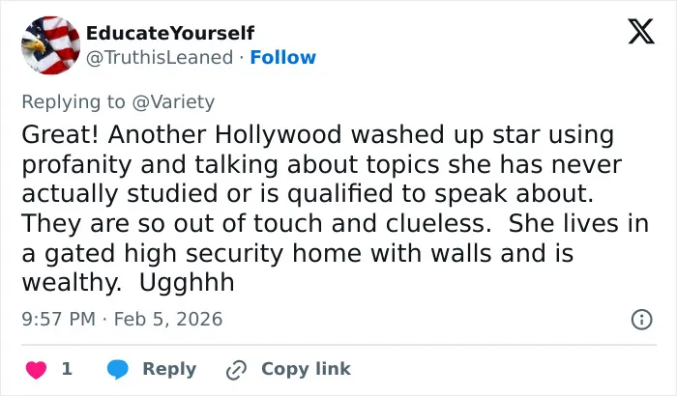This screenshot has height=396, width=677.
Task: Open the EducateYourself display name
Action: click(170, 33)
